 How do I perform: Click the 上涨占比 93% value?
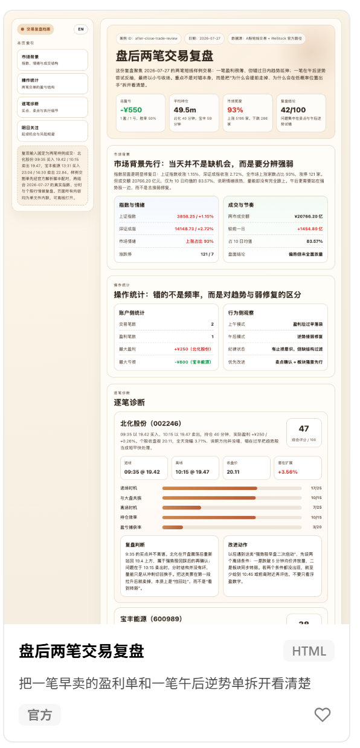(200, 241)
